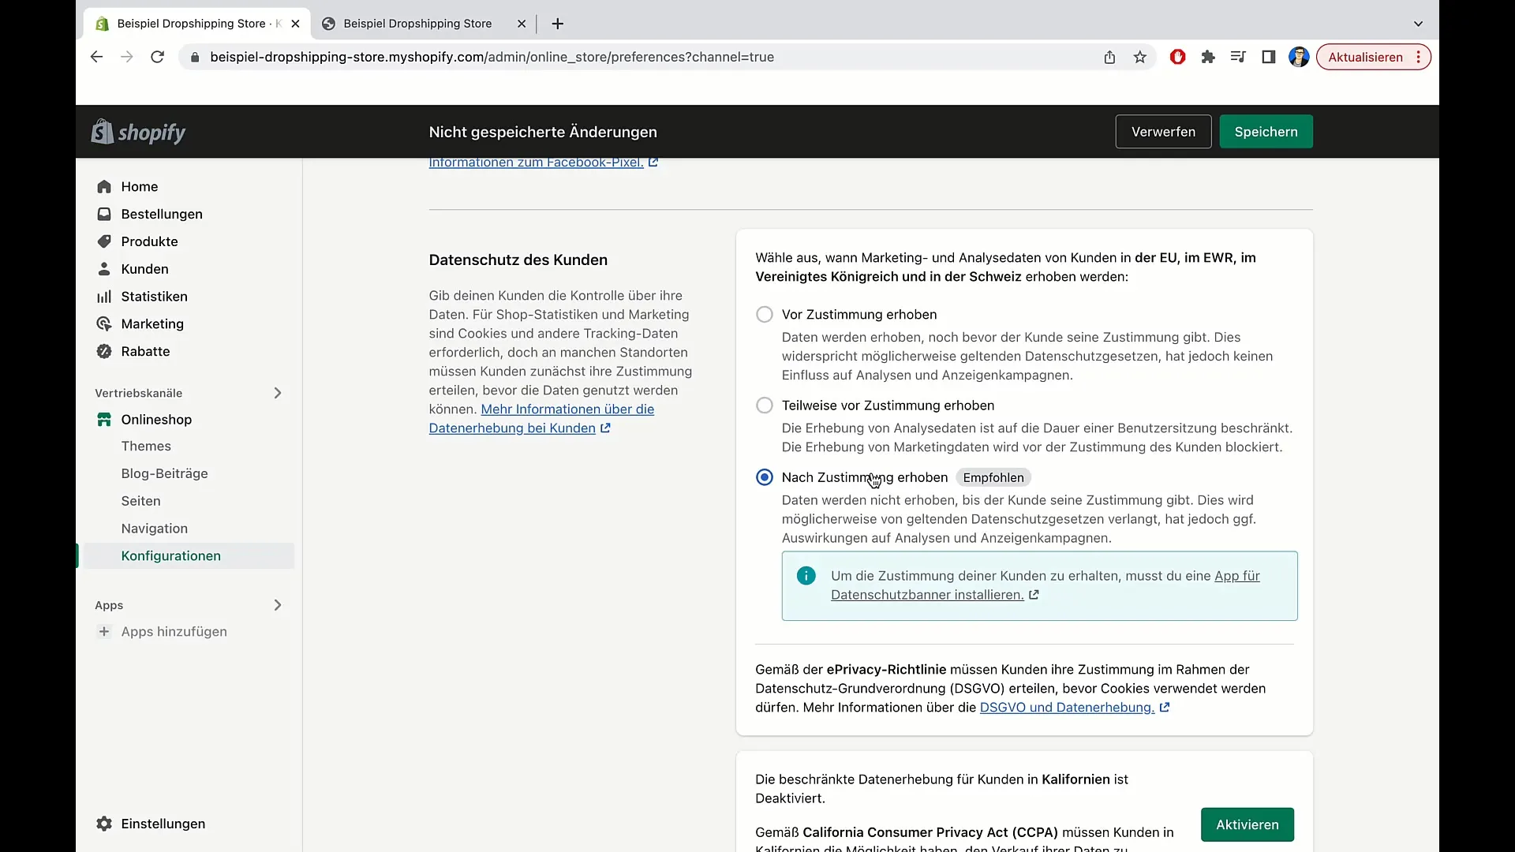Click DSGVO und Datenerhebung link
Viewport: 1515px width, 852px height.
tap(1067, 708)
